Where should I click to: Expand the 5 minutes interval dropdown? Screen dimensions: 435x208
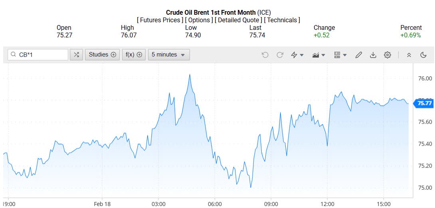coord(168,55)
